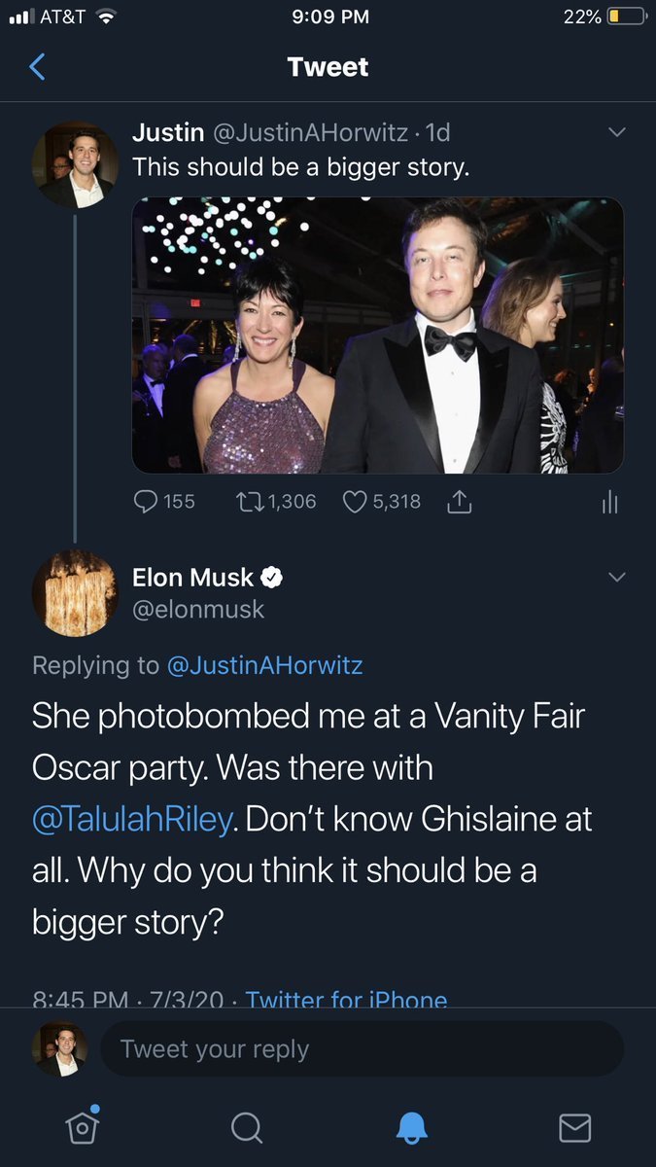Open the Messages envelope tab
This screenshot has width=656, height=1167.
(575, 1127)
